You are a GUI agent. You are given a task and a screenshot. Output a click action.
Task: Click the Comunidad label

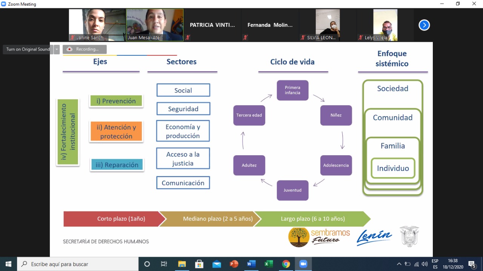[393, 118]
